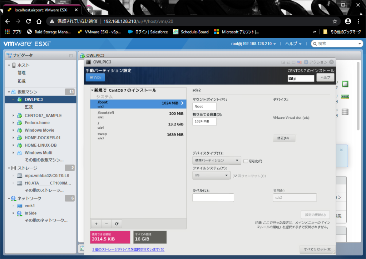Remove the selected mount point (−)
The width and height of the screenshot is (366, 259).
coord(107,224)
